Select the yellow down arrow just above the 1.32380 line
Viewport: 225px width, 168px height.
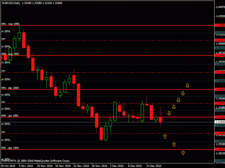[169, 113]
